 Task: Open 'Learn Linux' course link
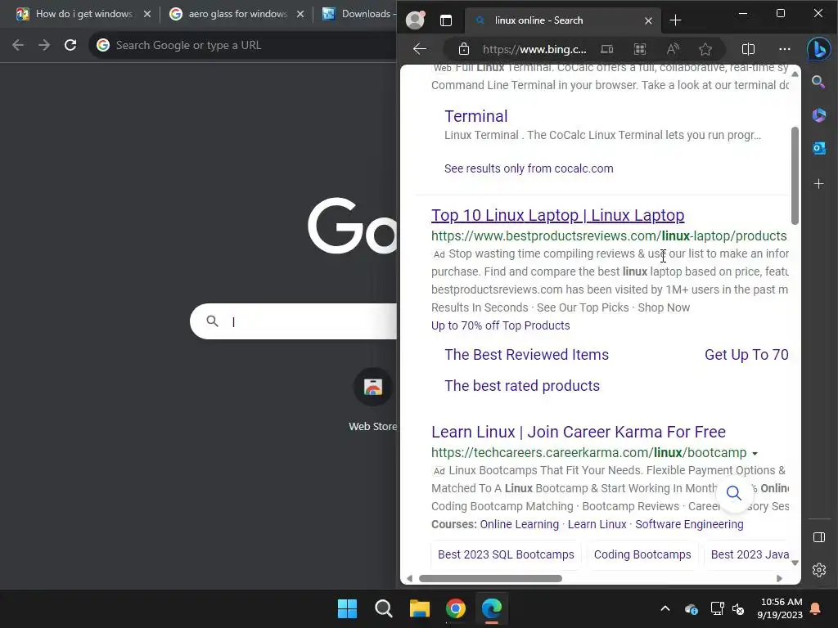pos(597,524)
